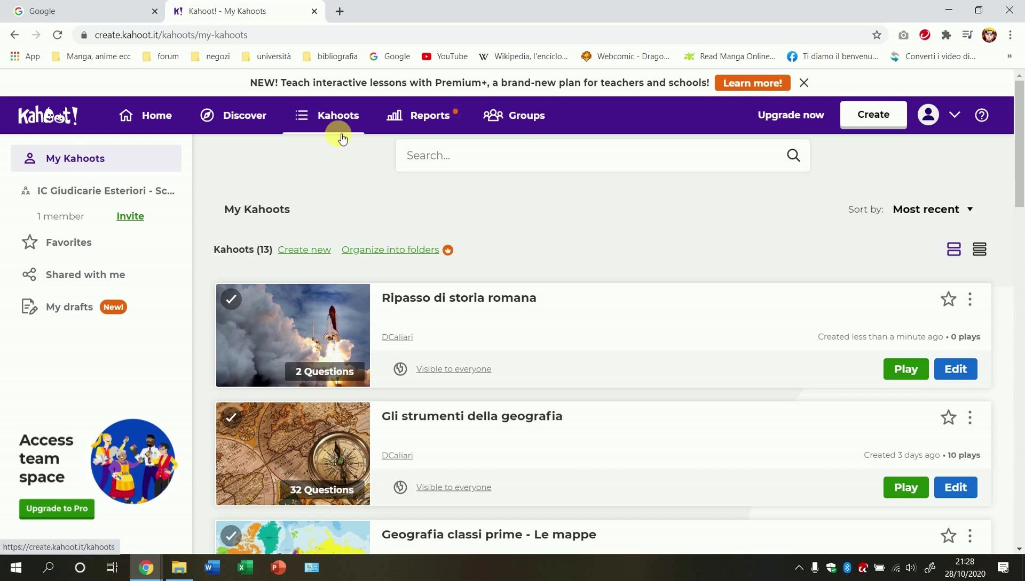Image resolution: width=1025 pixels, height=581 pixels.
Task: Open Excel from the taskbar
Action: coord(245,568)
